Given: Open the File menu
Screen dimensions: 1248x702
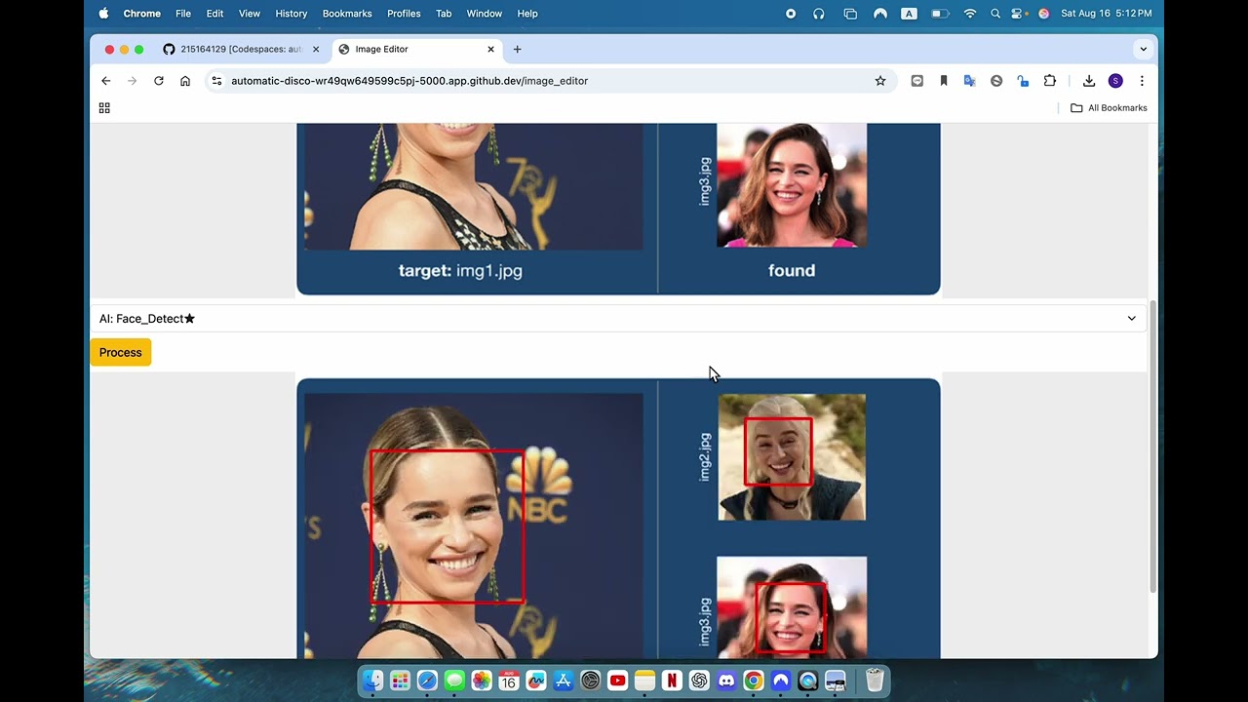Looking at the screenshot, I should coord(183,14).
